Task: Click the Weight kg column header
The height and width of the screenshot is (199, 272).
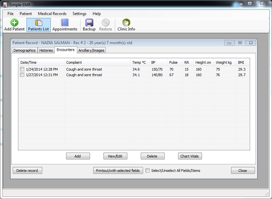Action: [225, 62]
